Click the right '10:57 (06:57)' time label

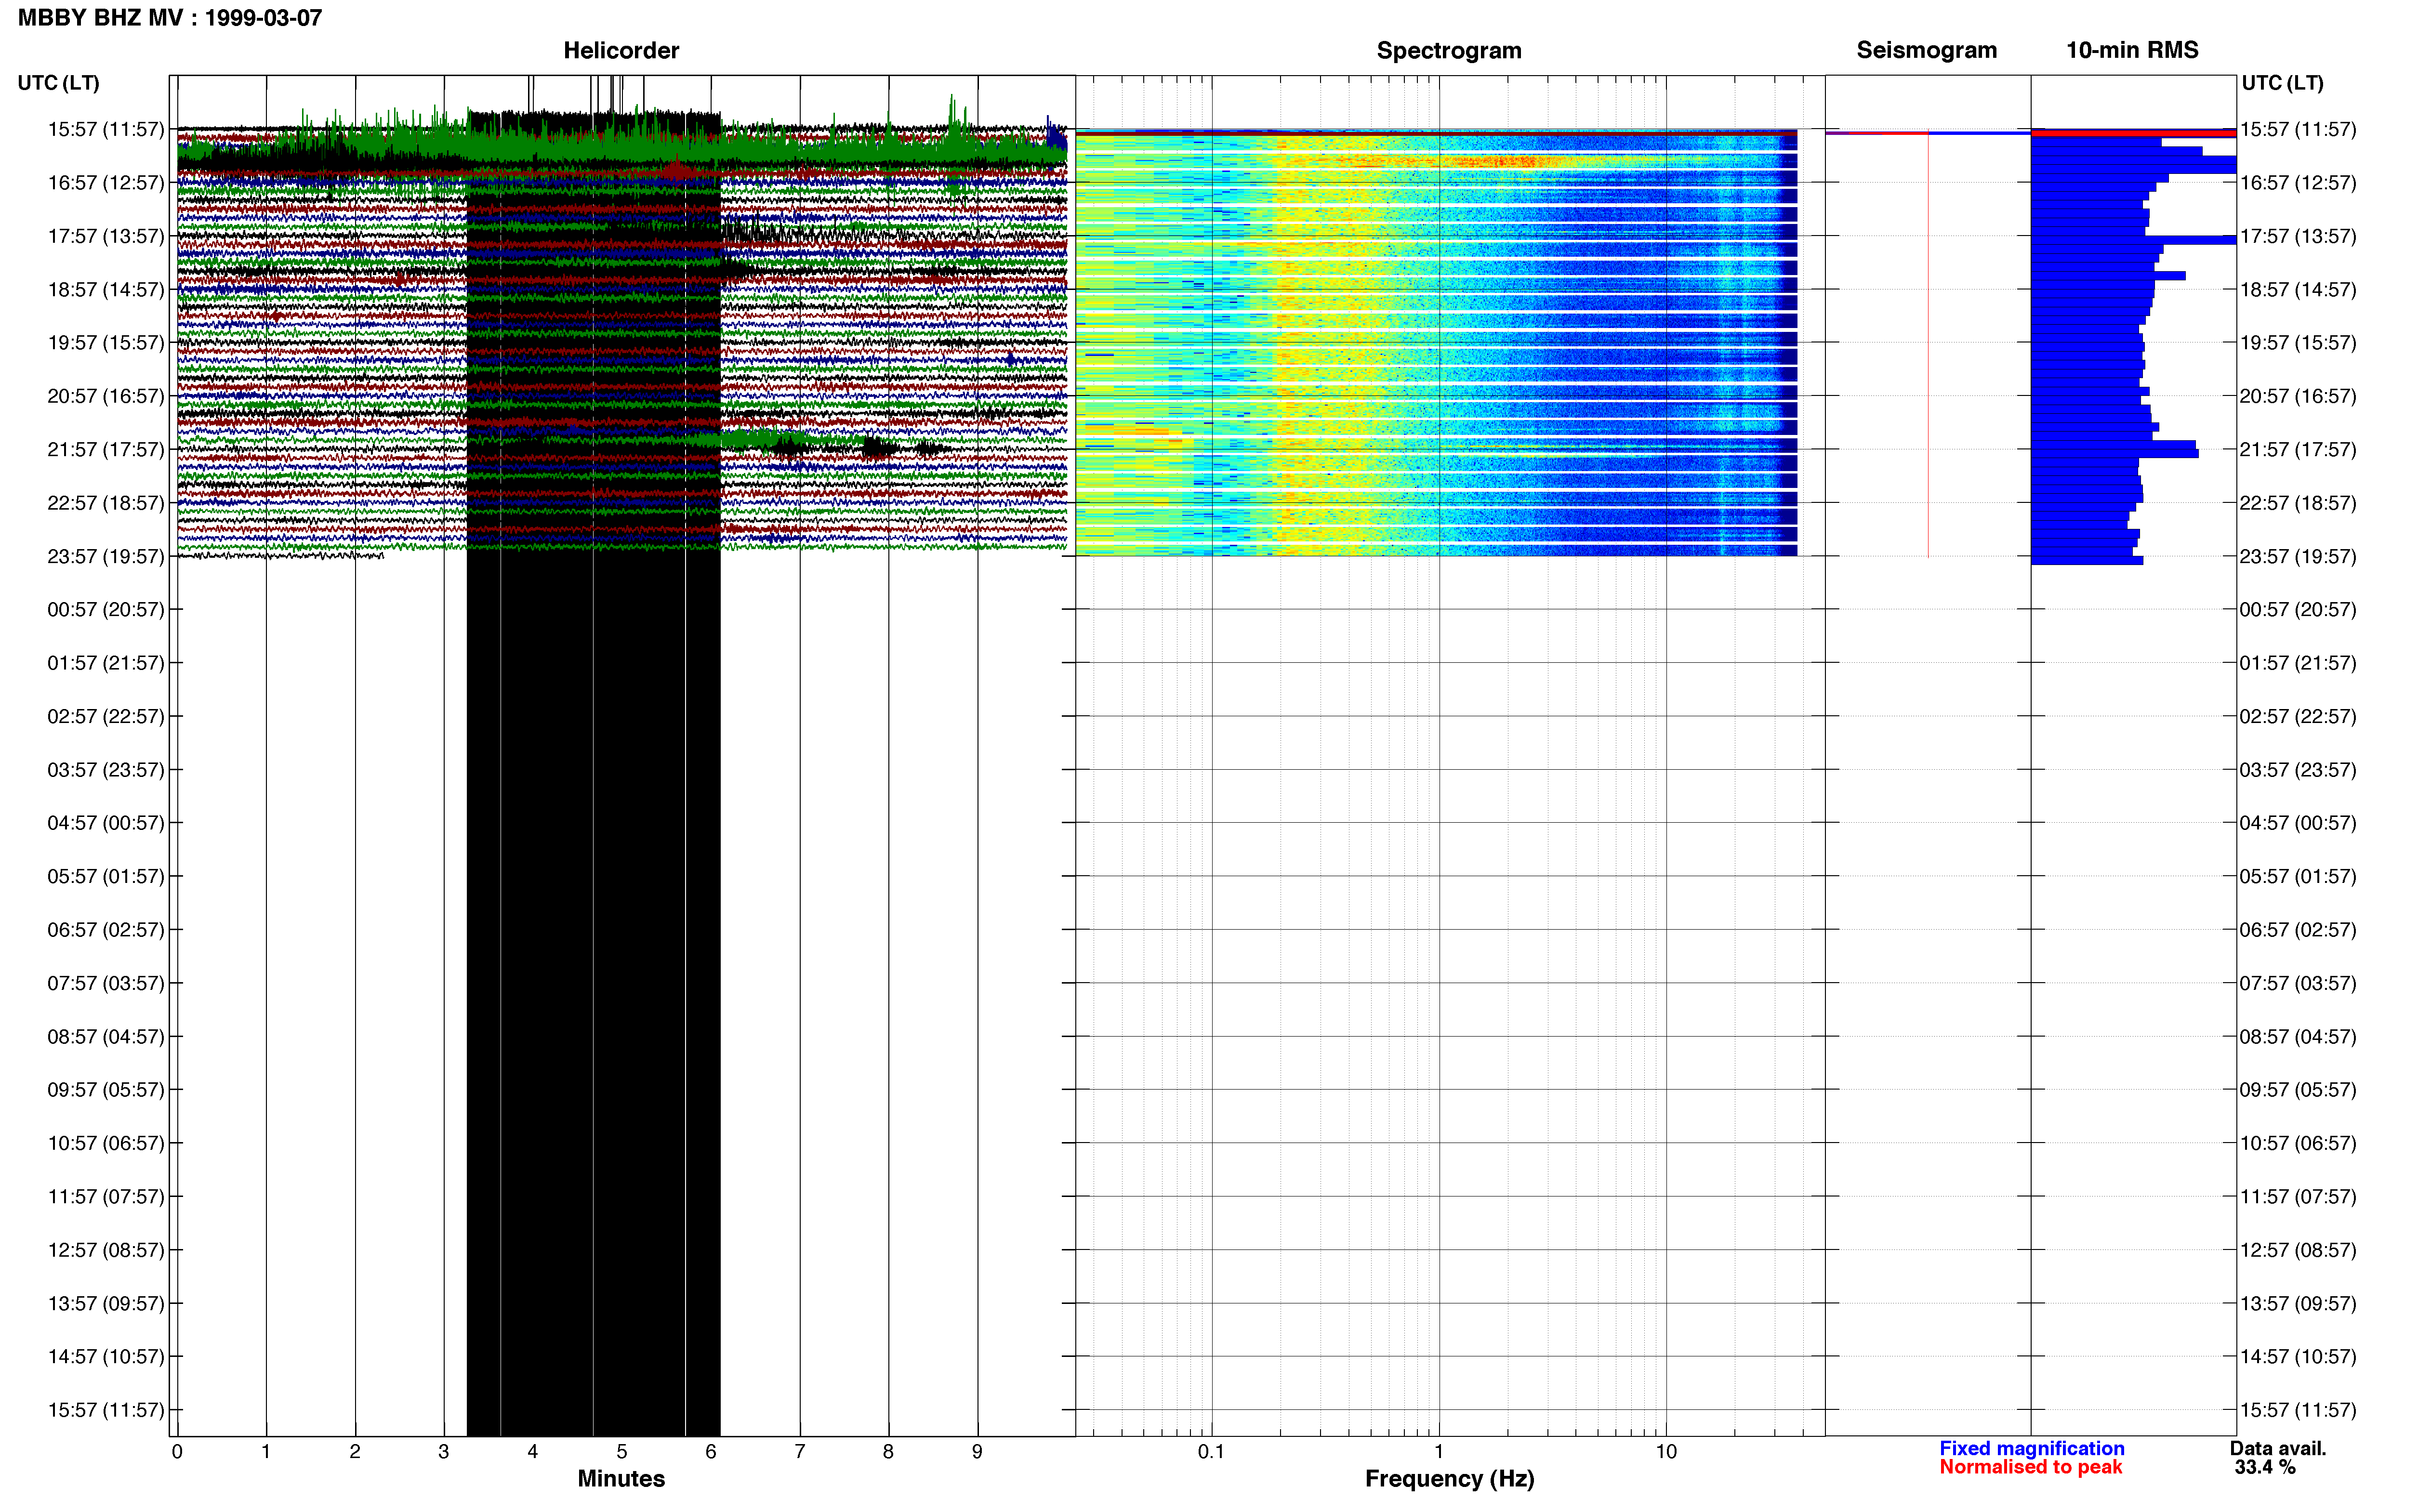[2297, 1143]
